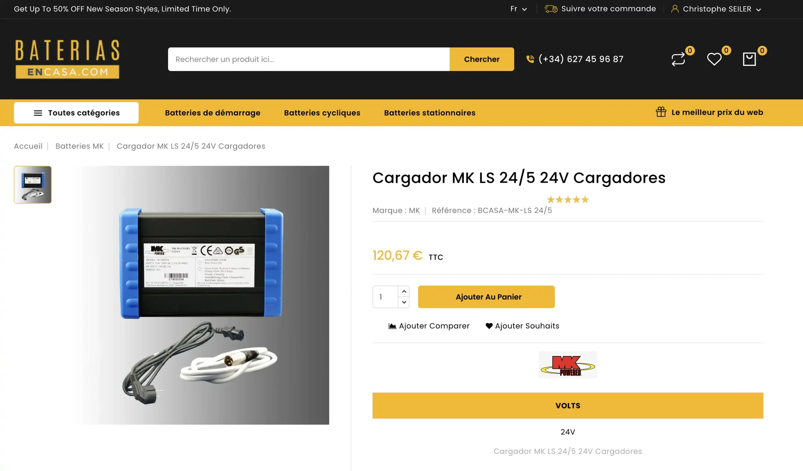The image size is (803, 471).
Task: Click the delivery truck tracking icon
Action: click(551, 9)
